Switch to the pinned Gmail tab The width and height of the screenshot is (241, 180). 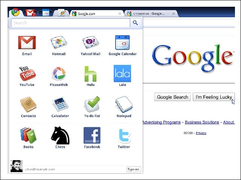pyautogui.click(x=31, y=13)
